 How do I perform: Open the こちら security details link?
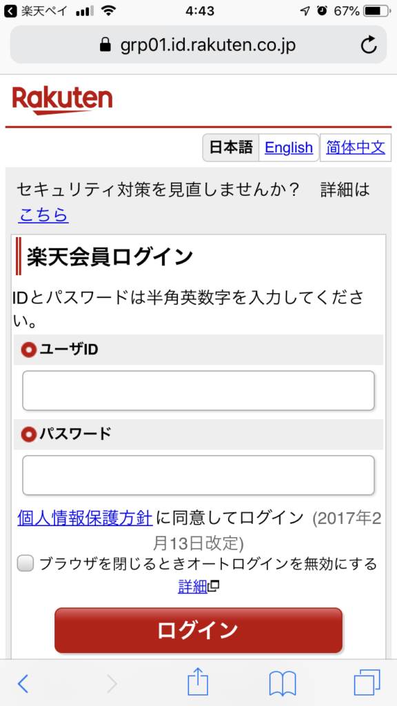pyautogui.click(x=43, y=215)
